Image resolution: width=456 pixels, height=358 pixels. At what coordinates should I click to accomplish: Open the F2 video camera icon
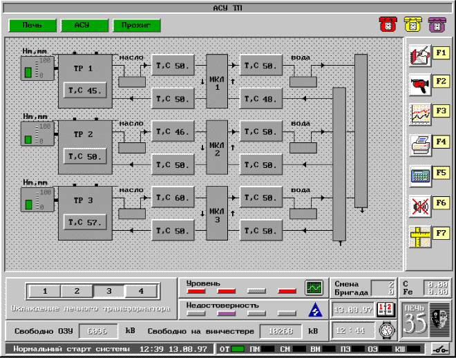(419, 84)
